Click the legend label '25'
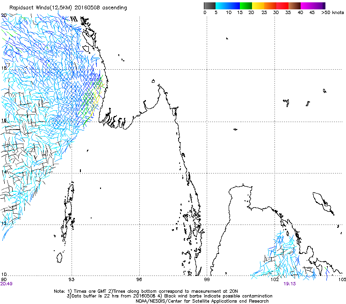This screenshot has height=304, width=346. 264,13
